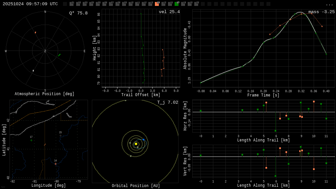Click the station 17 cross marker on map

pyautogui.click(x=31, y=140)
